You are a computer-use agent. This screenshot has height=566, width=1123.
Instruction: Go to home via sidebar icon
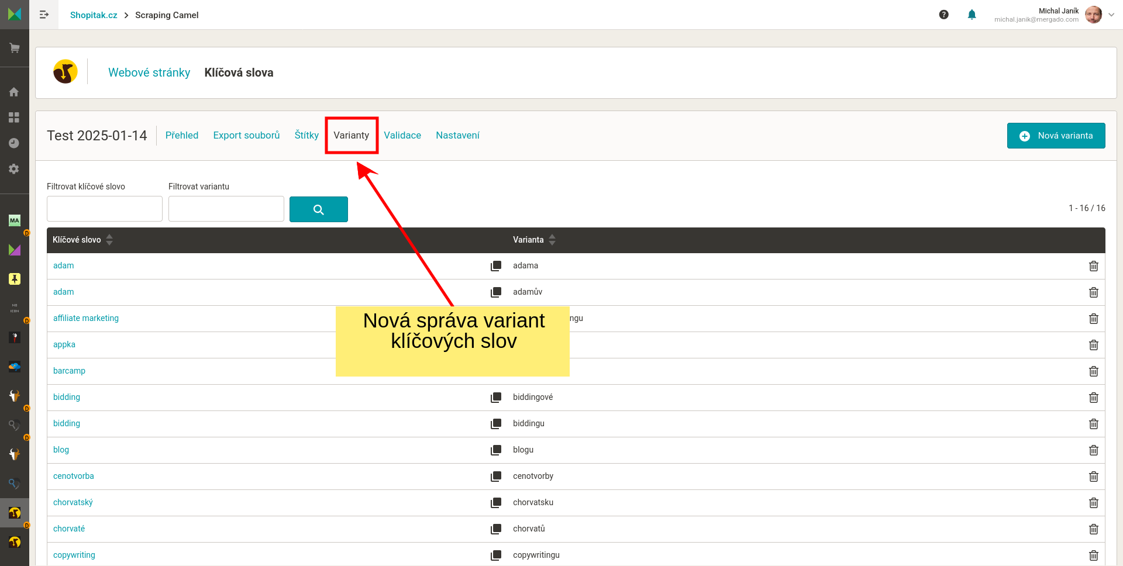point(14,92)
